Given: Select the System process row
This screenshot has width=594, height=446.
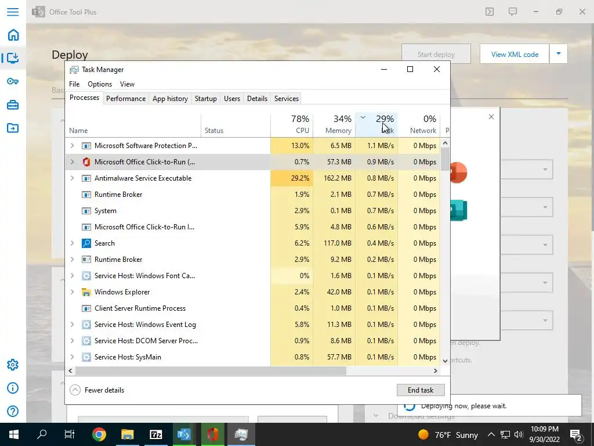Looking at the screenshot, I should click(x=253, y=211).
